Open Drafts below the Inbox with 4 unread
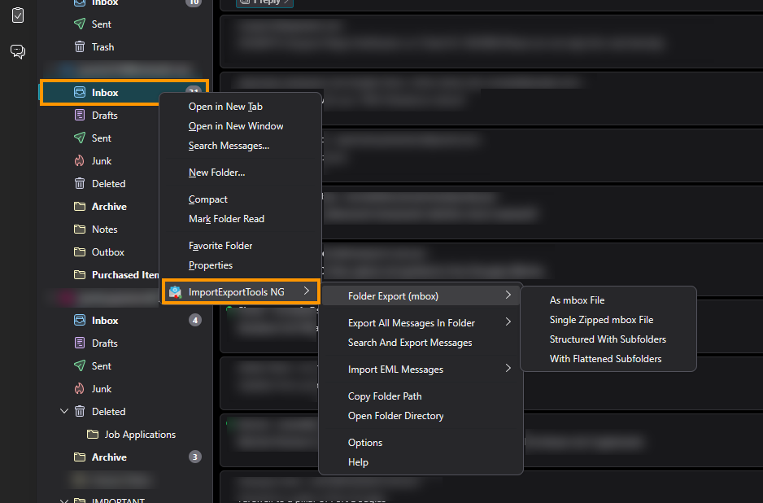The image size is (763, 503). [x=105, y=343]
